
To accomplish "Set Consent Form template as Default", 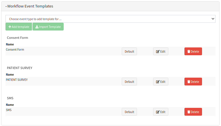I will pos(129,51).
